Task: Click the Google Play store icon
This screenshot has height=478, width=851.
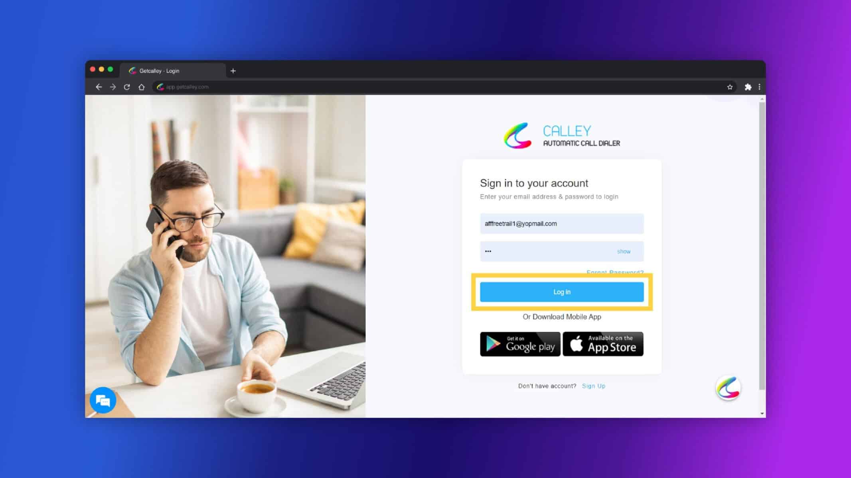Action: pyautogui.click(x=520, y=343)
